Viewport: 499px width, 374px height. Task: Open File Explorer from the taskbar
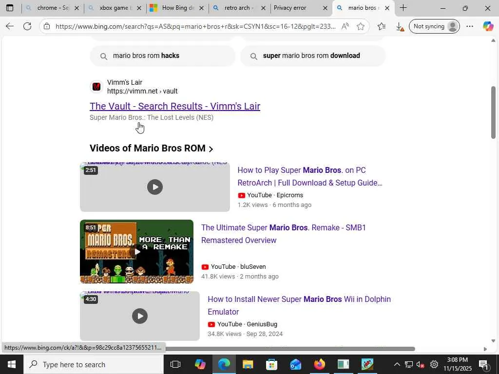pyautogui.click(x=248, y=364)
